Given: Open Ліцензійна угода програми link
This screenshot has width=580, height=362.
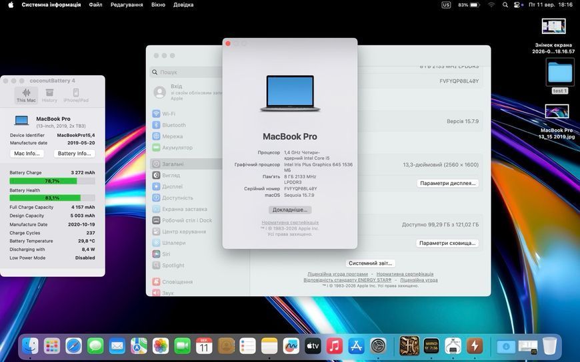Looking at the screenshot, I should tap(338, 273).
